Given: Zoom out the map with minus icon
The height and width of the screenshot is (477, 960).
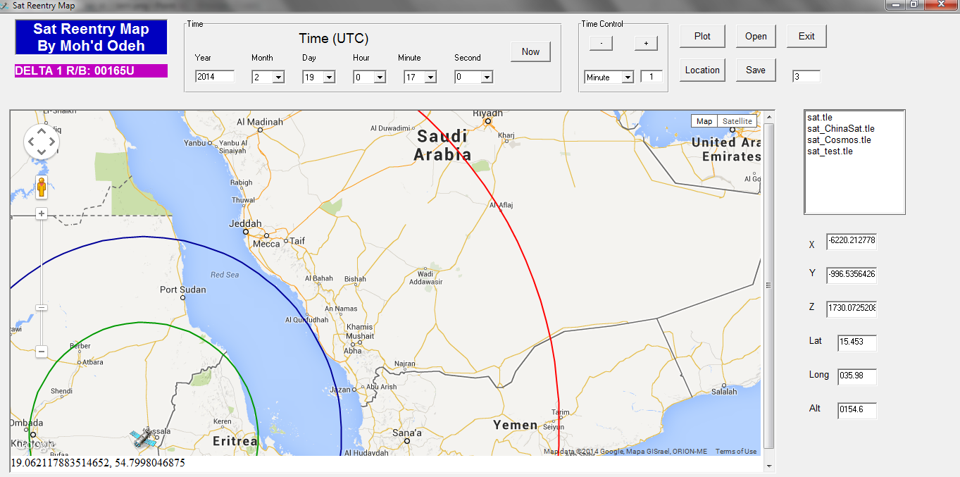Looking at the screenshot, I should point(42,351).
